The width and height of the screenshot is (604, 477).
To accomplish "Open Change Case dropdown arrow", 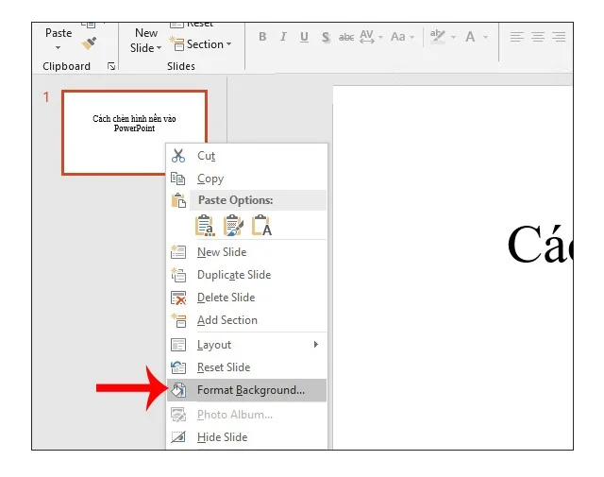I will pos(411,37).
